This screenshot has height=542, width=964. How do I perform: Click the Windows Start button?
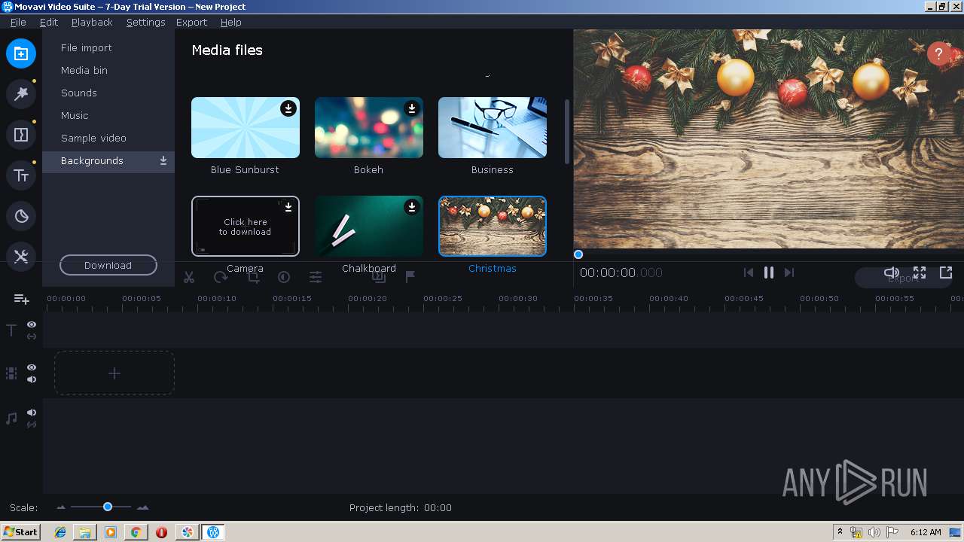coord(21,532)
